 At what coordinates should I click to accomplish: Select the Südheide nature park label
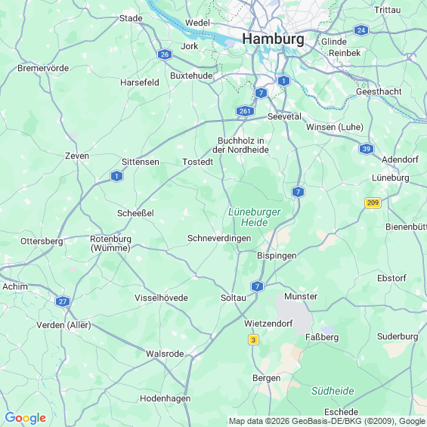pyautogui.click(x=333, y=391)
